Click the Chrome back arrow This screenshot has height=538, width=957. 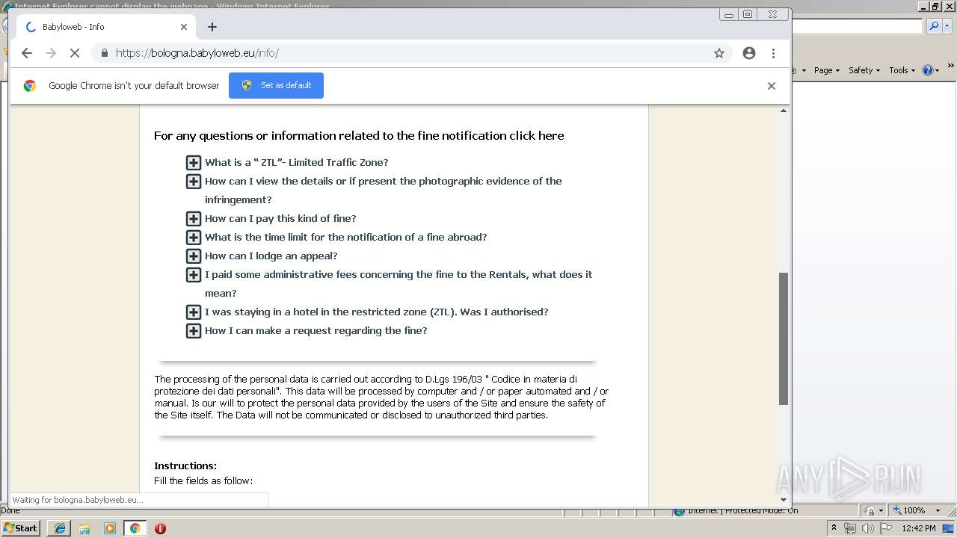pyautogui.click(x=27, y=53)
